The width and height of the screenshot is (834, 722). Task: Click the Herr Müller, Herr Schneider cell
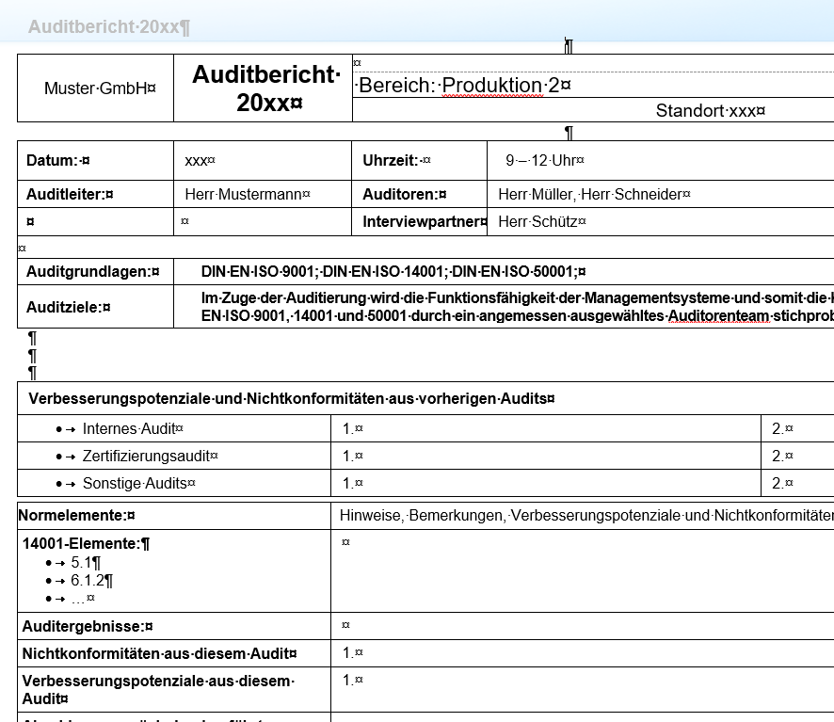click(593, 195)
